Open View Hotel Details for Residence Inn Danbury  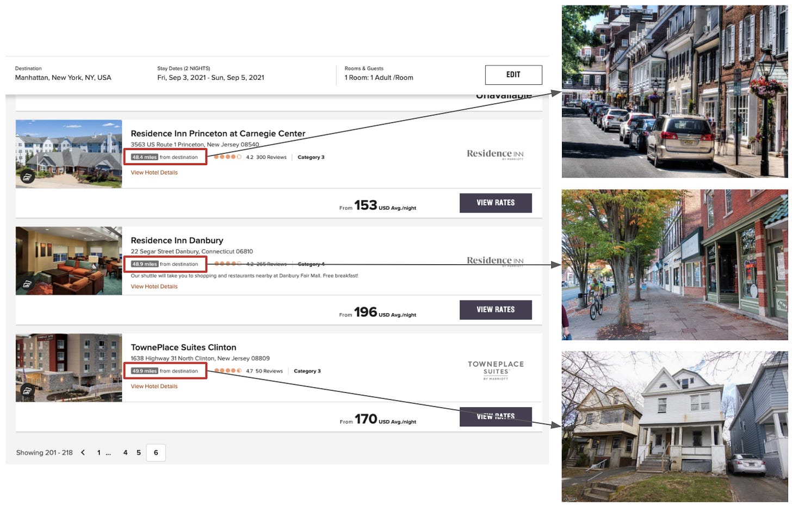154,287
